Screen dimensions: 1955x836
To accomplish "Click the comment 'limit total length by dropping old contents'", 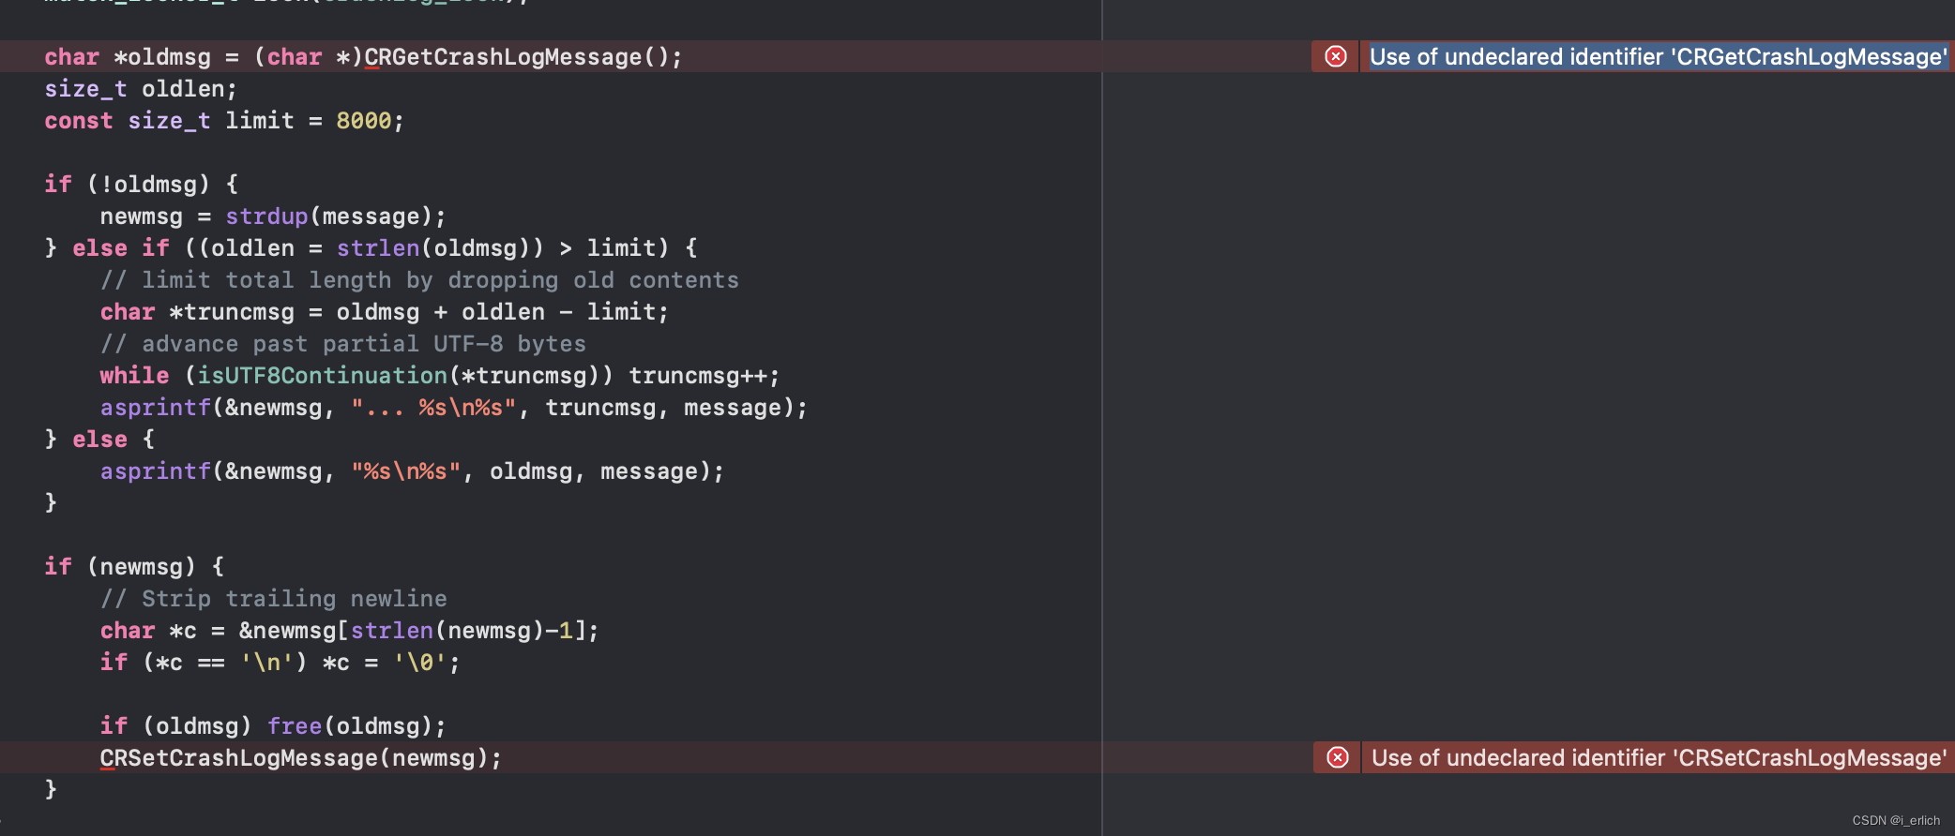I will [419, 280].
